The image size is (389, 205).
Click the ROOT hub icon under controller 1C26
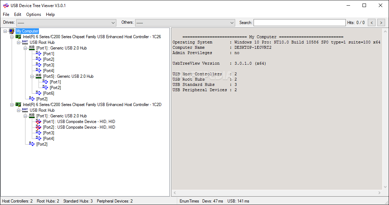point(25,42)
